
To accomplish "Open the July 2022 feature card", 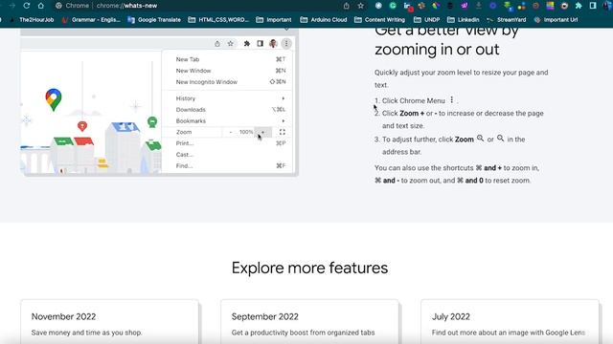I will pos(510,322).
